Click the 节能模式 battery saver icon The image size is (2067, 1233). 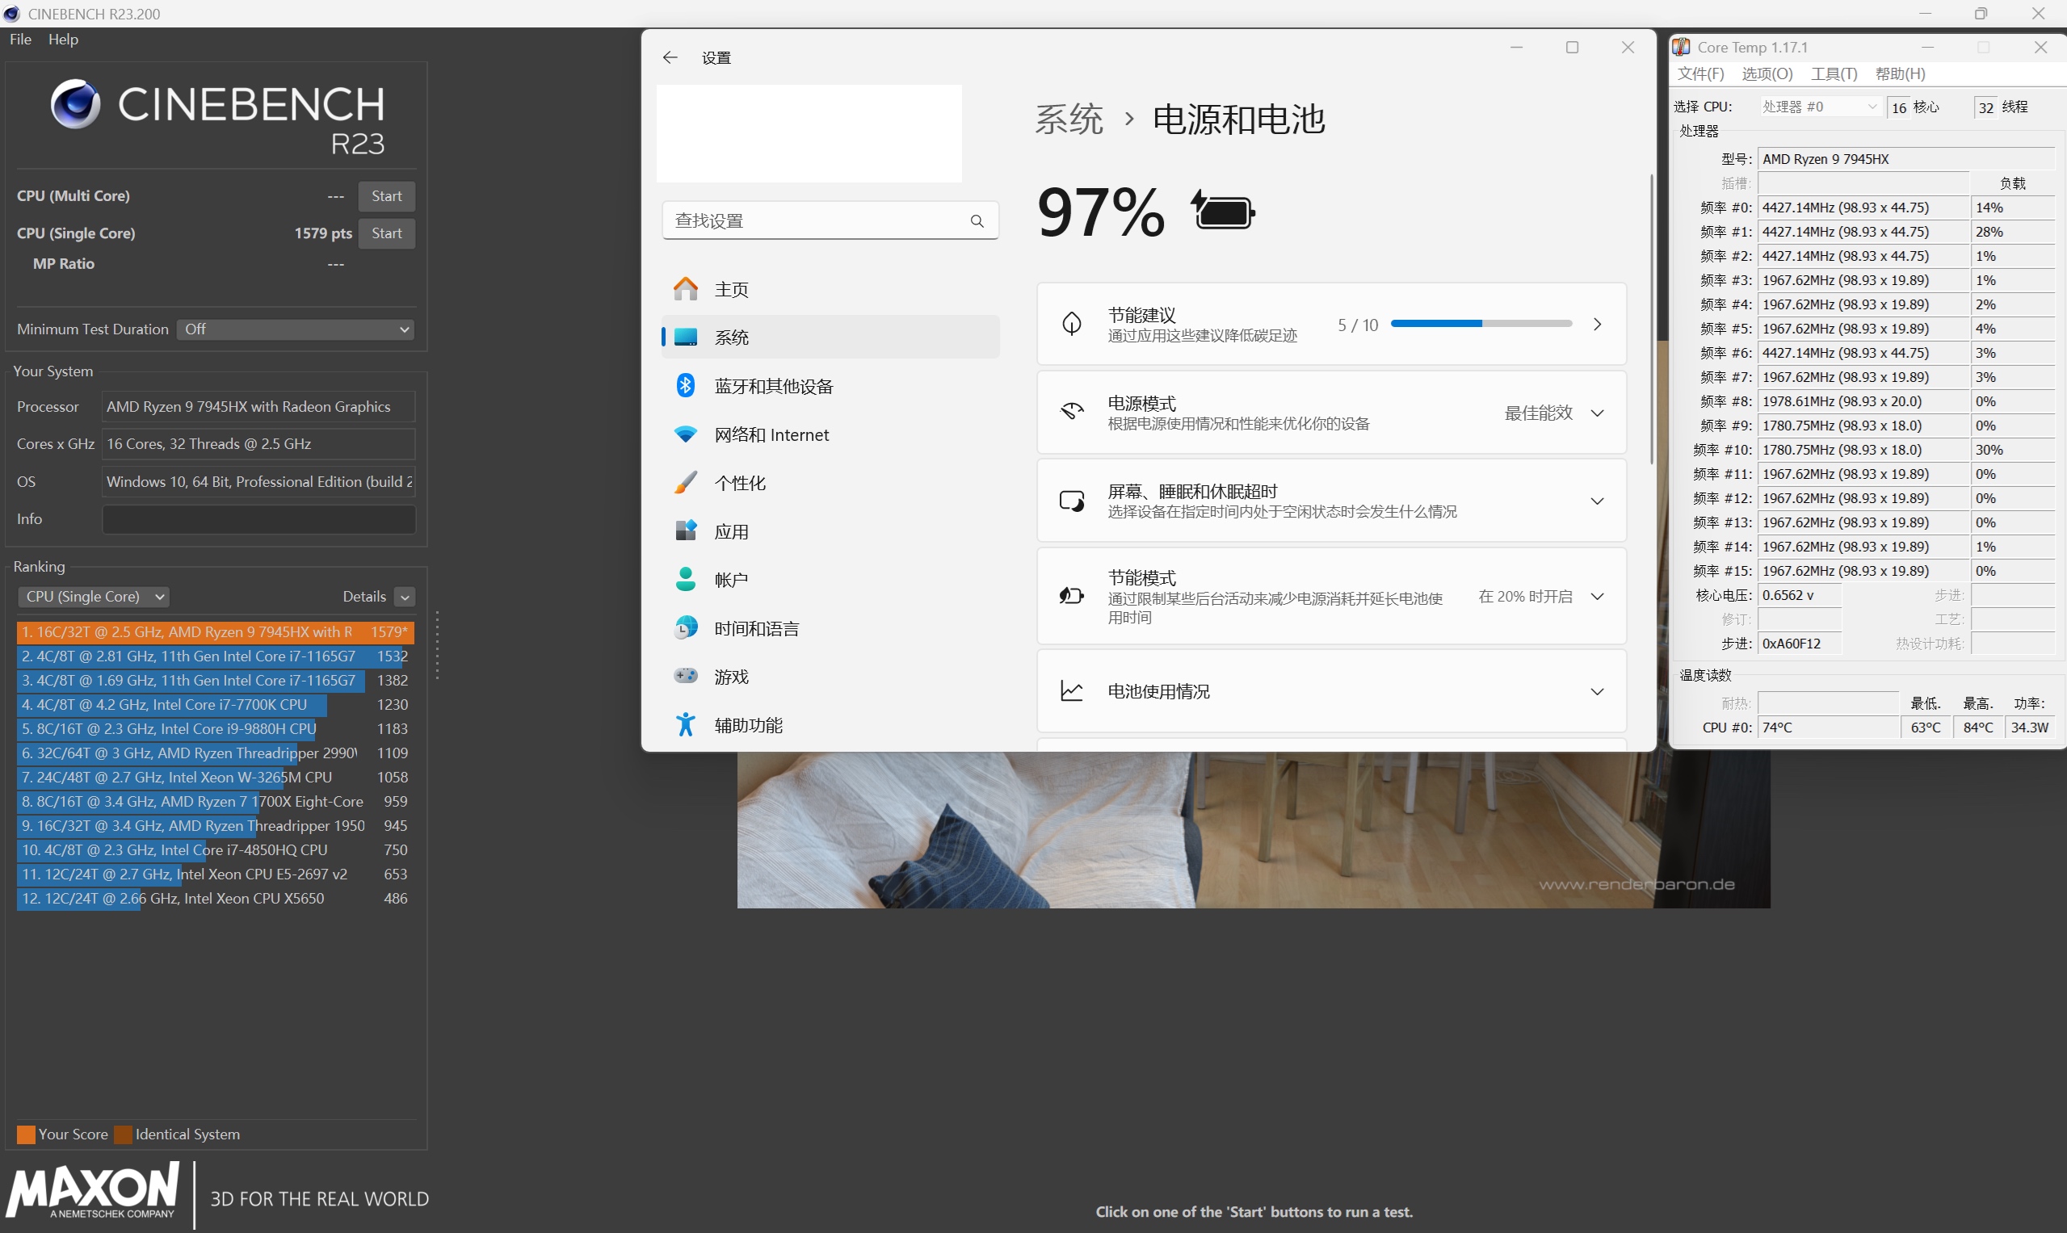coord(1072,596)
